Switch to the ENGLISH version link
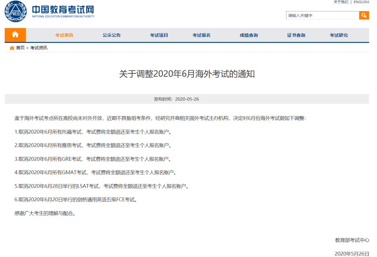377x257 pixels. coord(361,2)
